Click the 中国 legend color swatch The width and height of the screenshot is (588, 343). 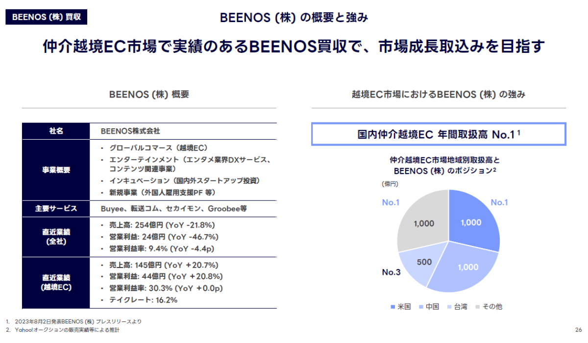(421, 307)
